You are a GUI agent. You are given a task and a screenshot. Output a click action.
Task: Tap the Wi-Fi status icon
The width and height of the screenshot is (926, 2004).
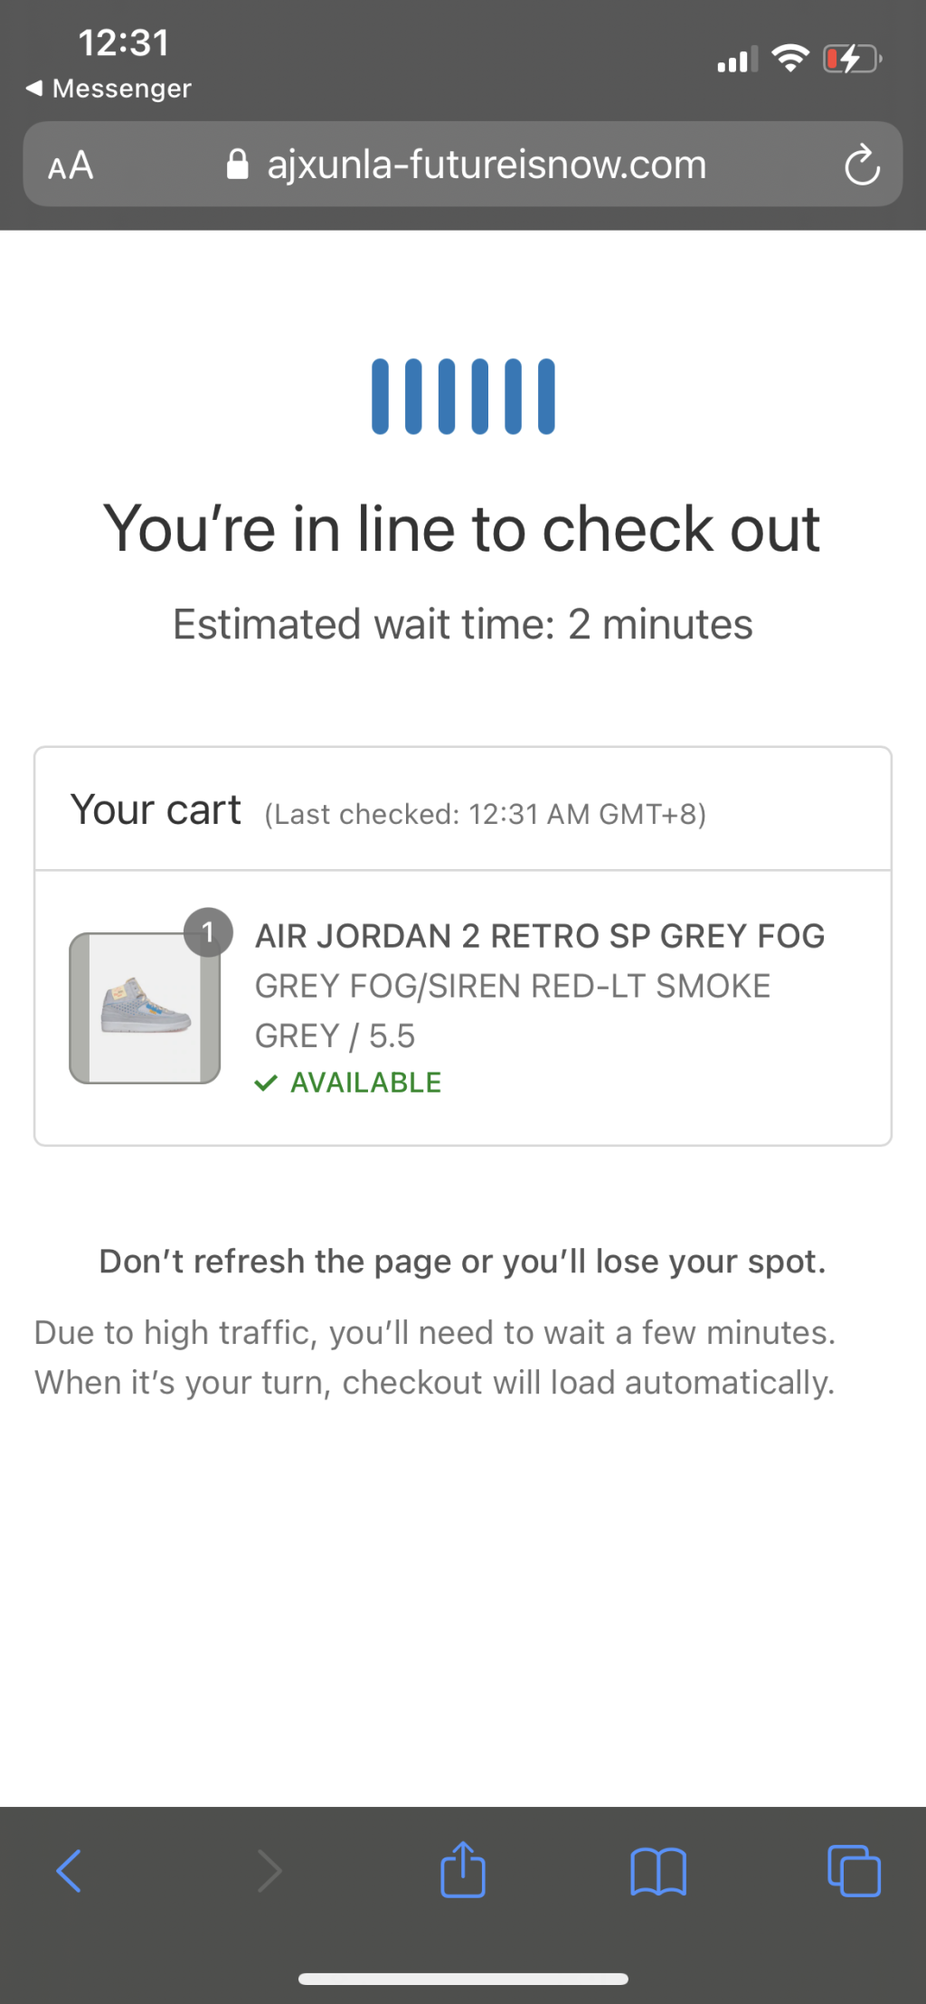[790, 59]
